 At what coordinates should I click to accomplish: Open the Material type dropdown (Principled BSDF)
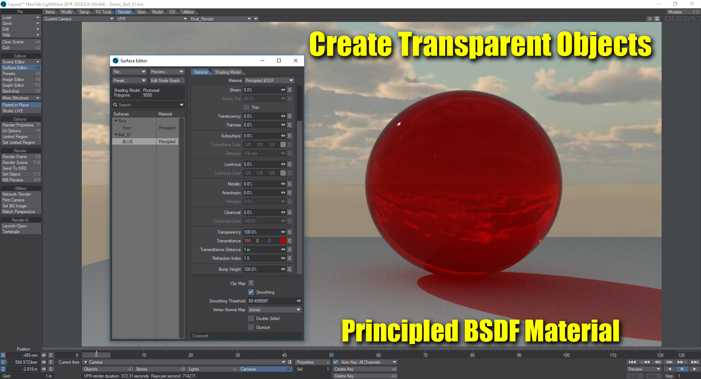click(x=269, y=81)
